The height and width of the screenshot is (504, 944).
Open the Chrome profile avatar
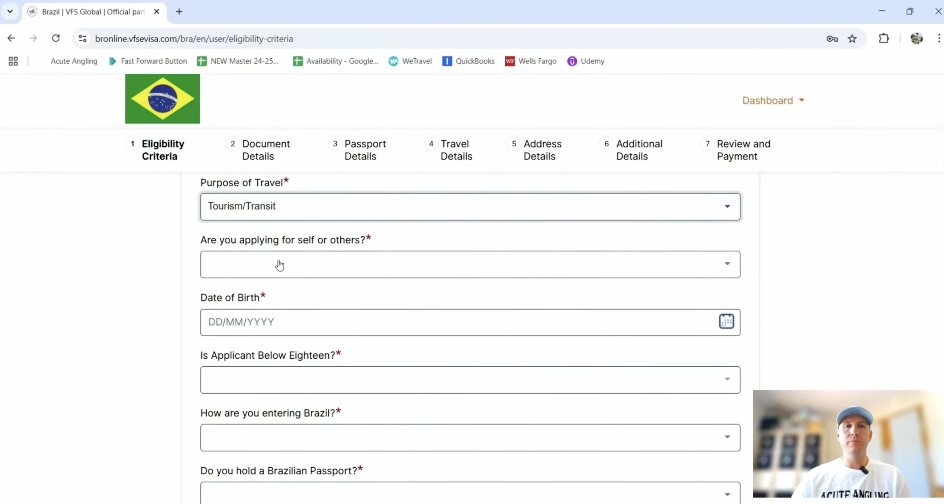916,38
